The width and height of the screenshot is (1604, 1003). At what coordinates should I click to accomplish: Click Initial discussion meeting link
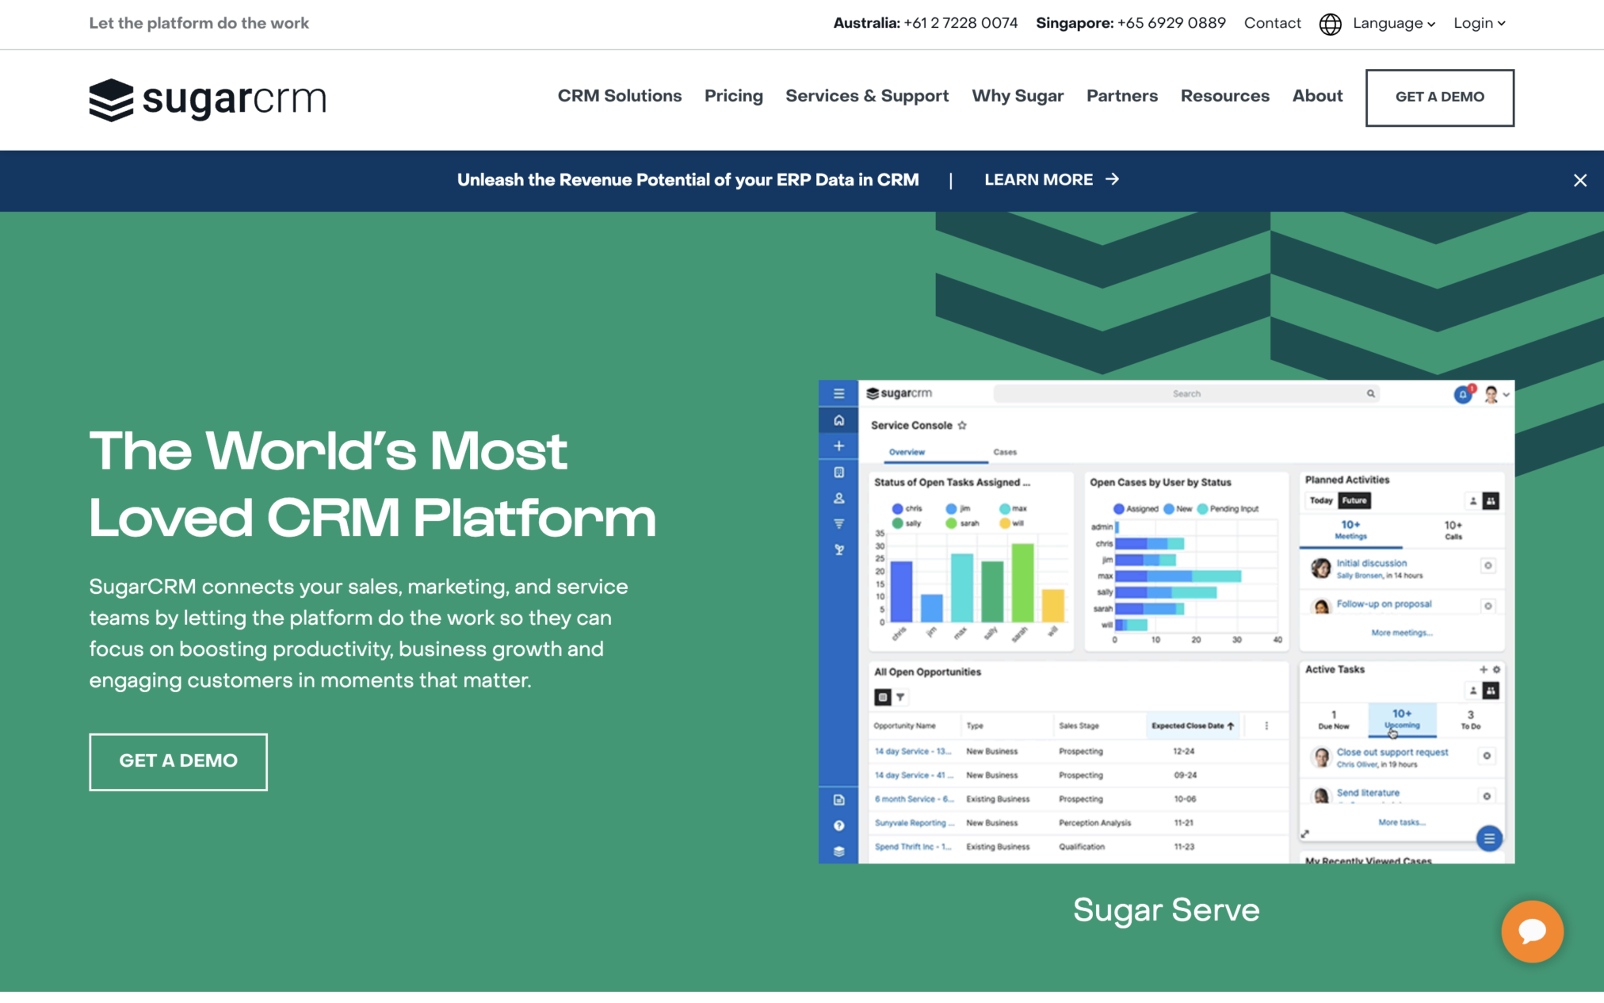[x=1371, y=563]
